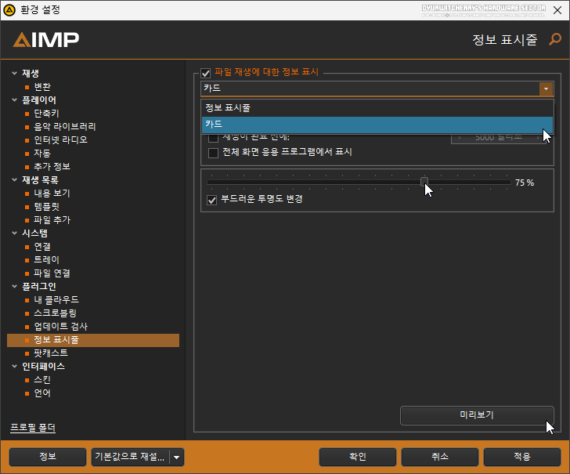Click the 미리보기 preview button
The image size is (570, 474).
coord(477,415)
